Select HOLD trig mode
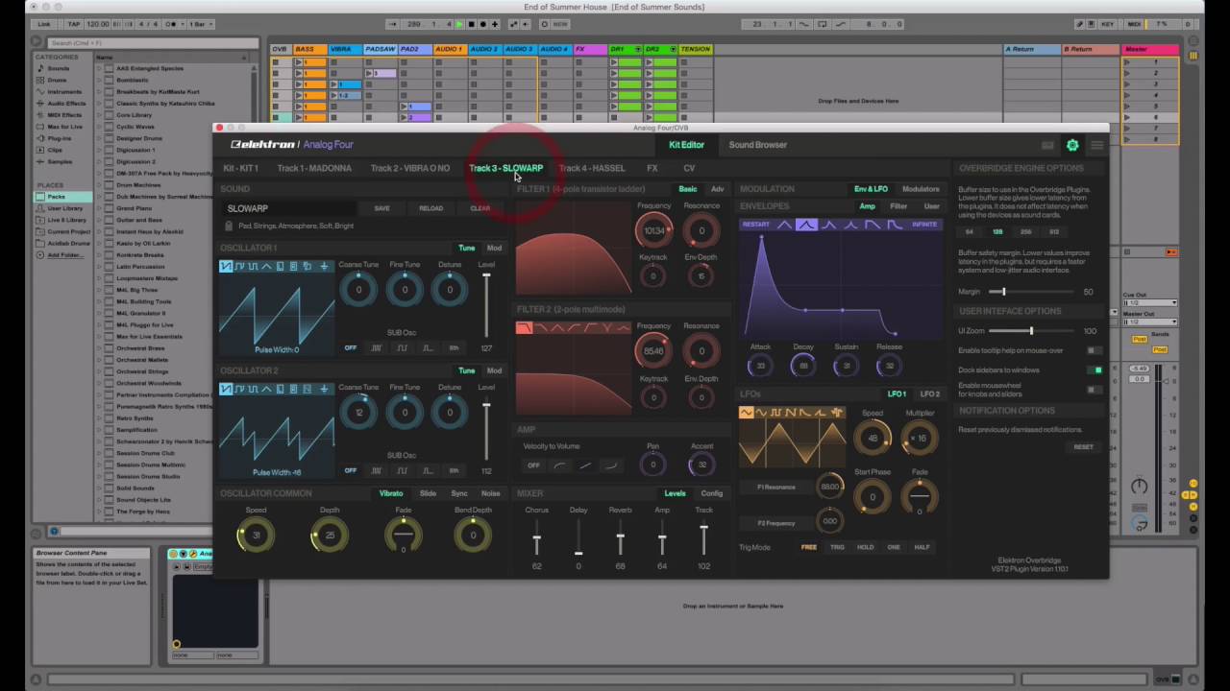The height and width of the screenshot is (691, 1230). click(x=865, y=547)
